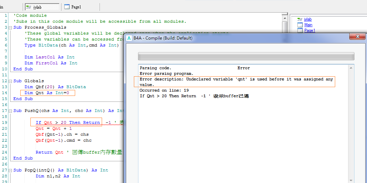Click the 'Occurred on line: 19' text
This screenshot has width=367, height=183.
coord(164,90)
